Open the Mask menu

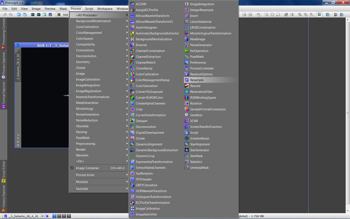[x=63, y=9]
